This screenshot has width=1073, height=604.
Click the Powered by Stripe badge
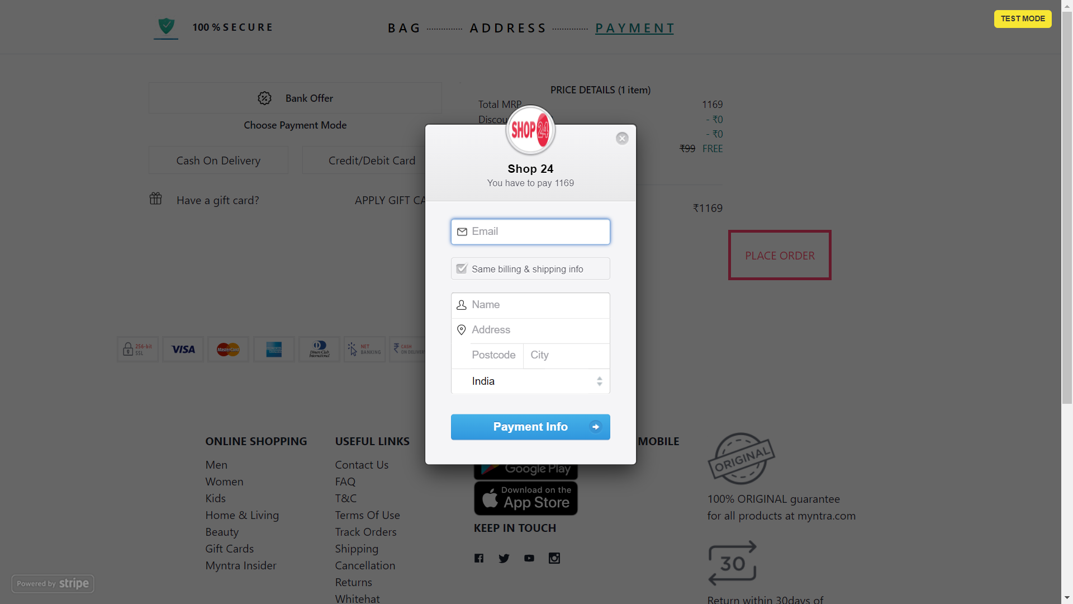click(53, 583)
